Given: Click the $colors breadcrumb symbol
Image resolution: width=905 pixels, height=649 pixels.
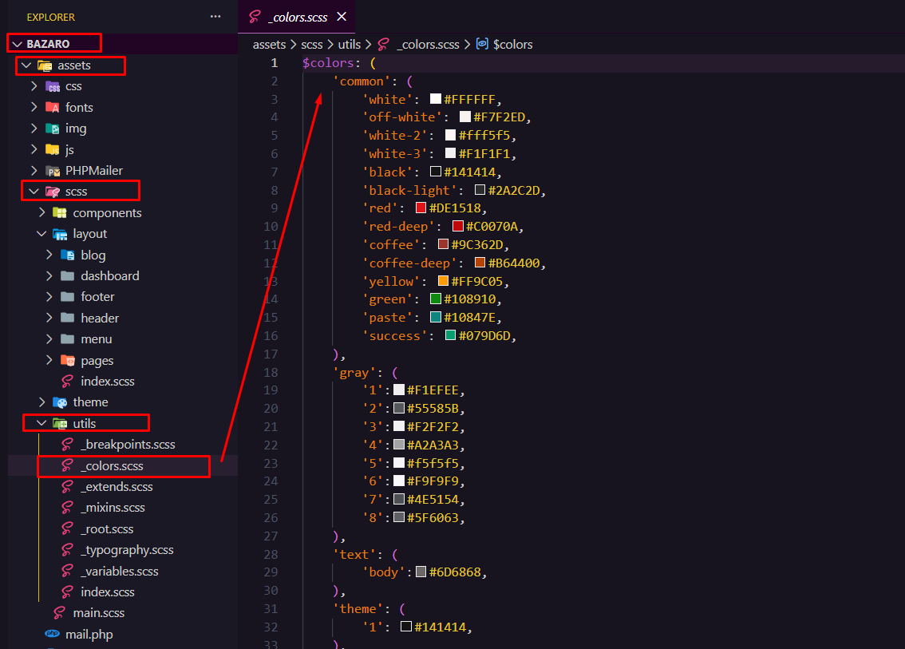Looking at the screenshot, I should click(x=512, y=45).
